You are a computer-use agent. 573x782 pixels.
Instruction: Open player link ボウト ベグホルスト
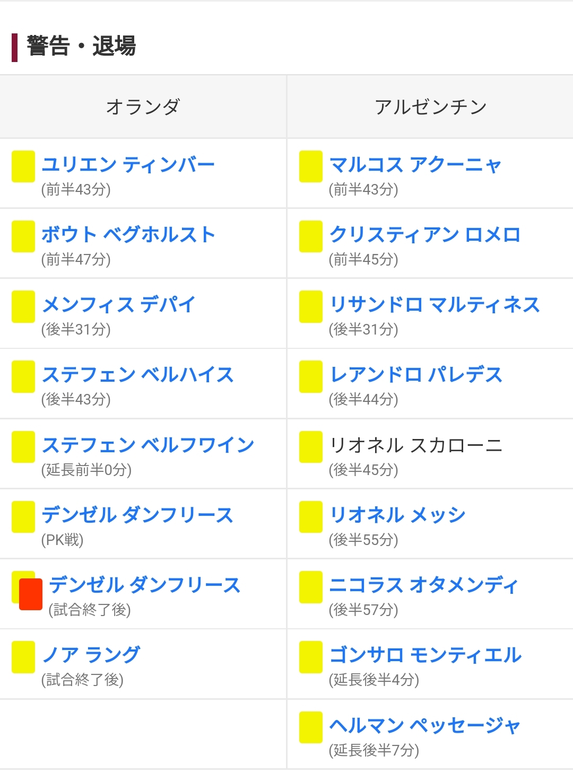tap(128, 234)
